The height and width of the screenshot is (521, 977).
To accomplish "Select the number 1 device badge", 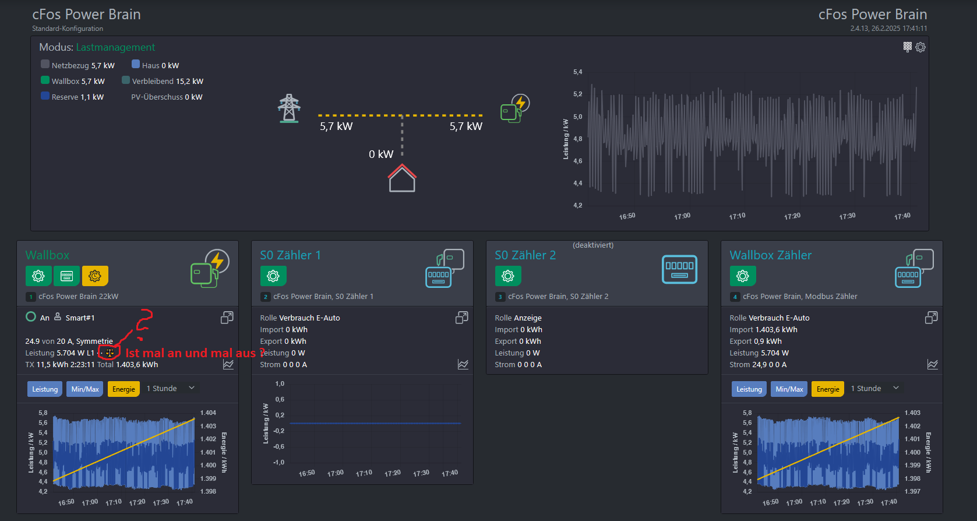I will point(31,297).
